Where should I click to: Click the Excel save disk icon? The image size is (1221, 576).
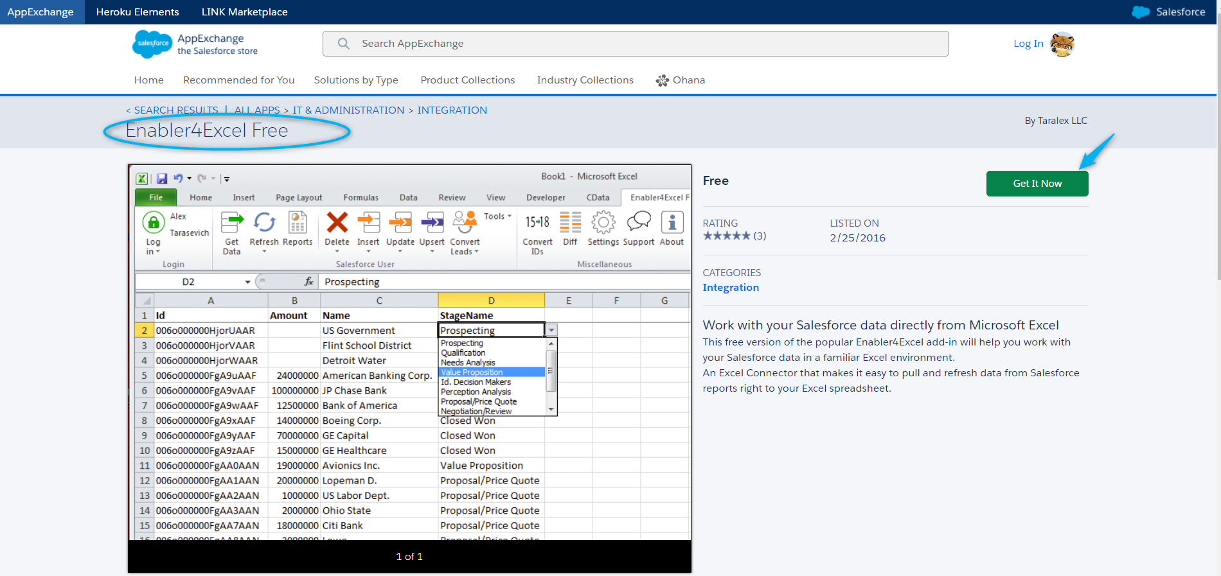[162, 179]
